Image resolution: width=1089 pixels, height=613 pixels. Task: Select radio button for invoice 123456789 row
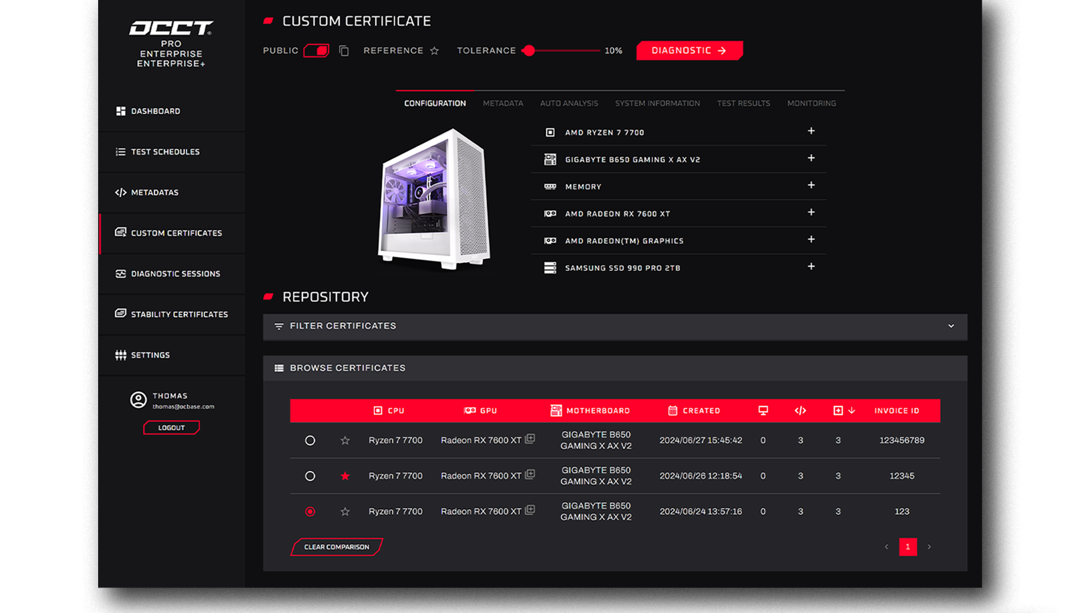pos(310,440)
